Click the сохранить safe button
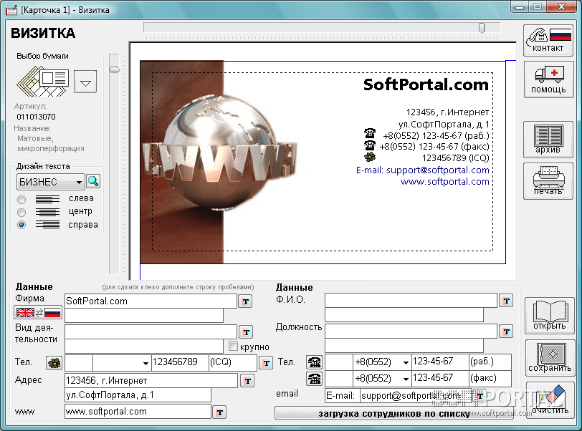This screenshot has width=582, height=431. point(549,357)
